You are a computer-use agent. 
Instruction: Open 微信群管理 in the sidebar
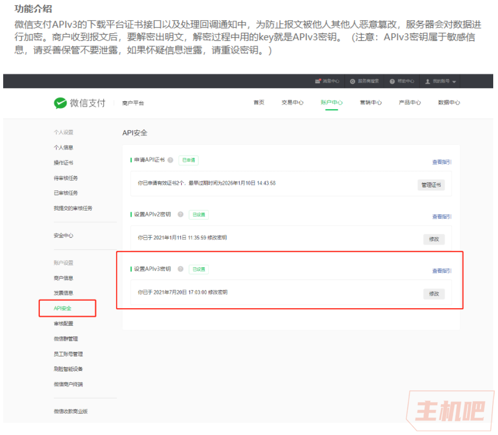[x=66, y=339]
